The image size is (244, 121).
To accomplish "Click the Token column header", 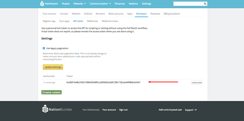I will pos(70,76).
